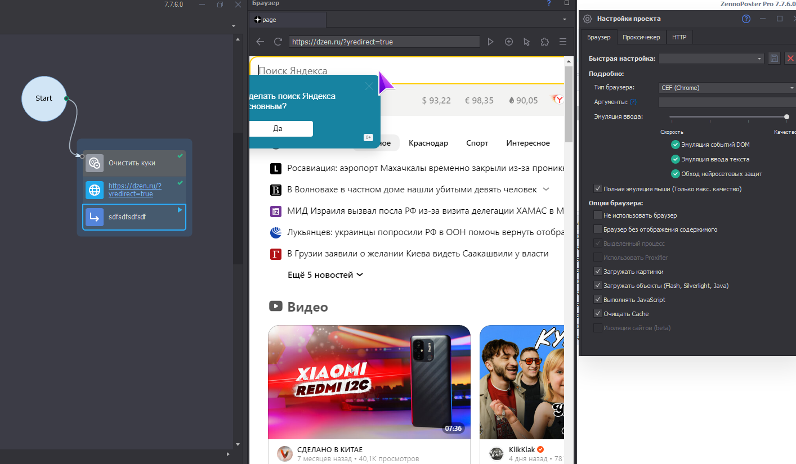Reload the page with refresh icon
Screen dimensions: 796x464
(278, 42)
